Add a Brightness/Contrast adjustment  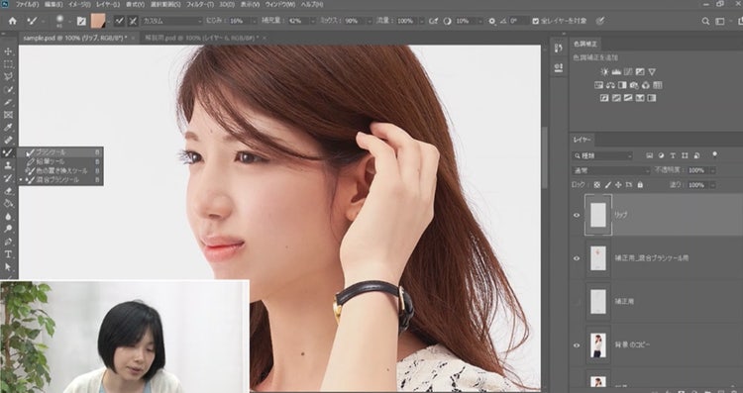coord(604,72)
